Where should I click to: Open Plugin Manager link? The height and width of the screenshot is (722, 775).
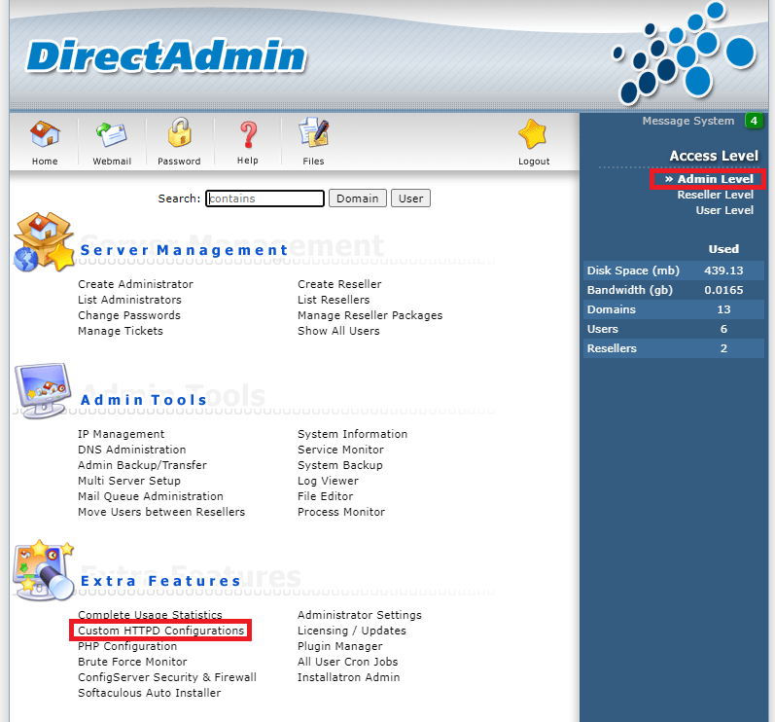click(340, 646)
